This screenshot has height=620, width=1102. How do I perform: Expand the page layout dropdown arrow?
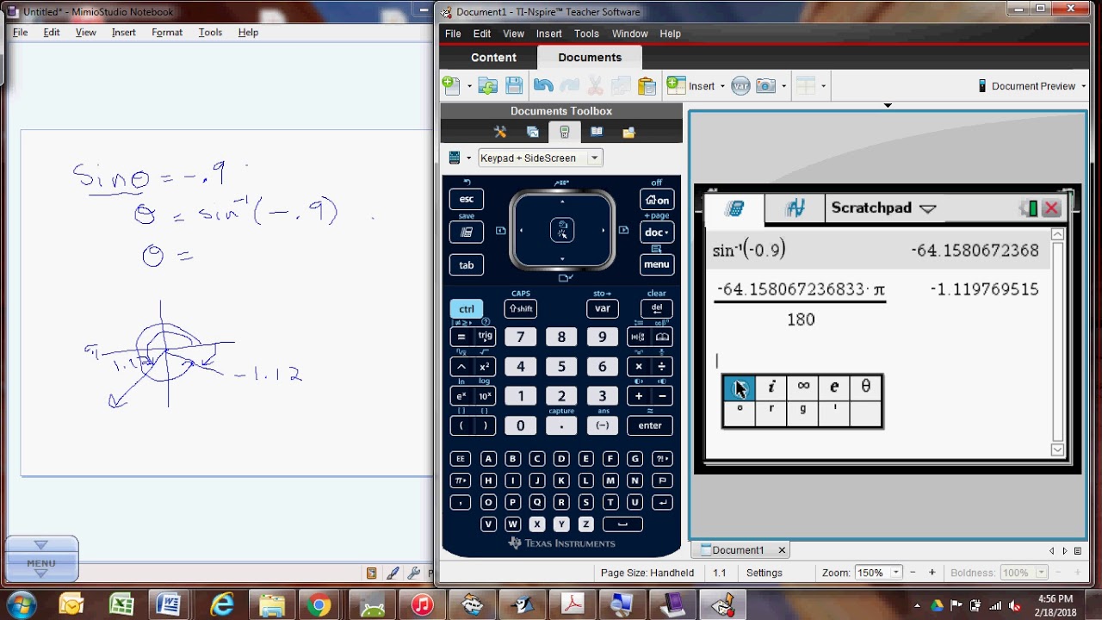pos(823,86)
